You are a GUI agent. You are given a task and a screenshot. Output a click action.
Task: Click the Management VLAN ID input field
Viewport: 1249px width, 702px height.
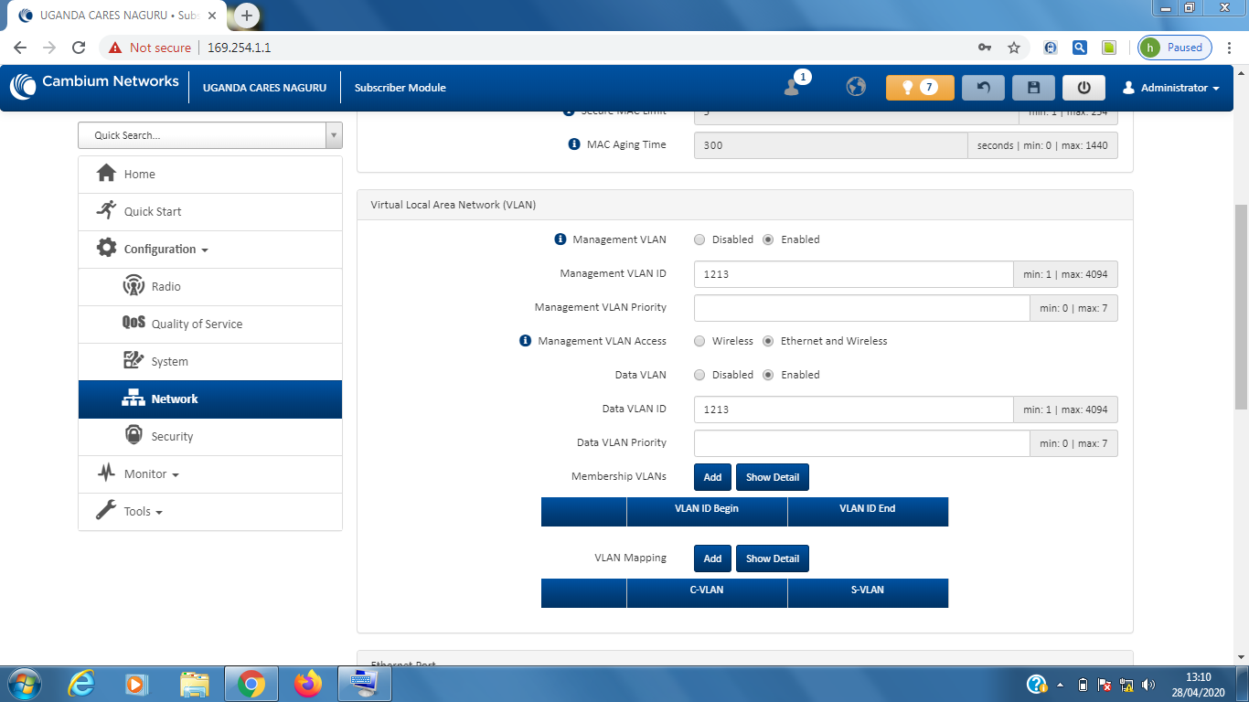coord(852,274)
